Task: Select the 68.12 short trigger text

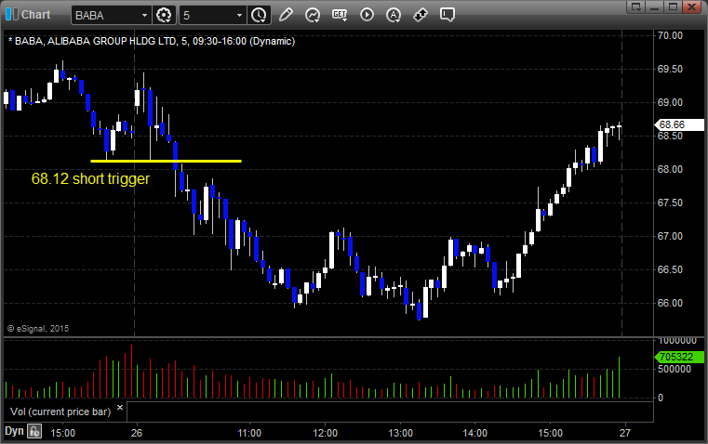Action: (x=90, y=179)
